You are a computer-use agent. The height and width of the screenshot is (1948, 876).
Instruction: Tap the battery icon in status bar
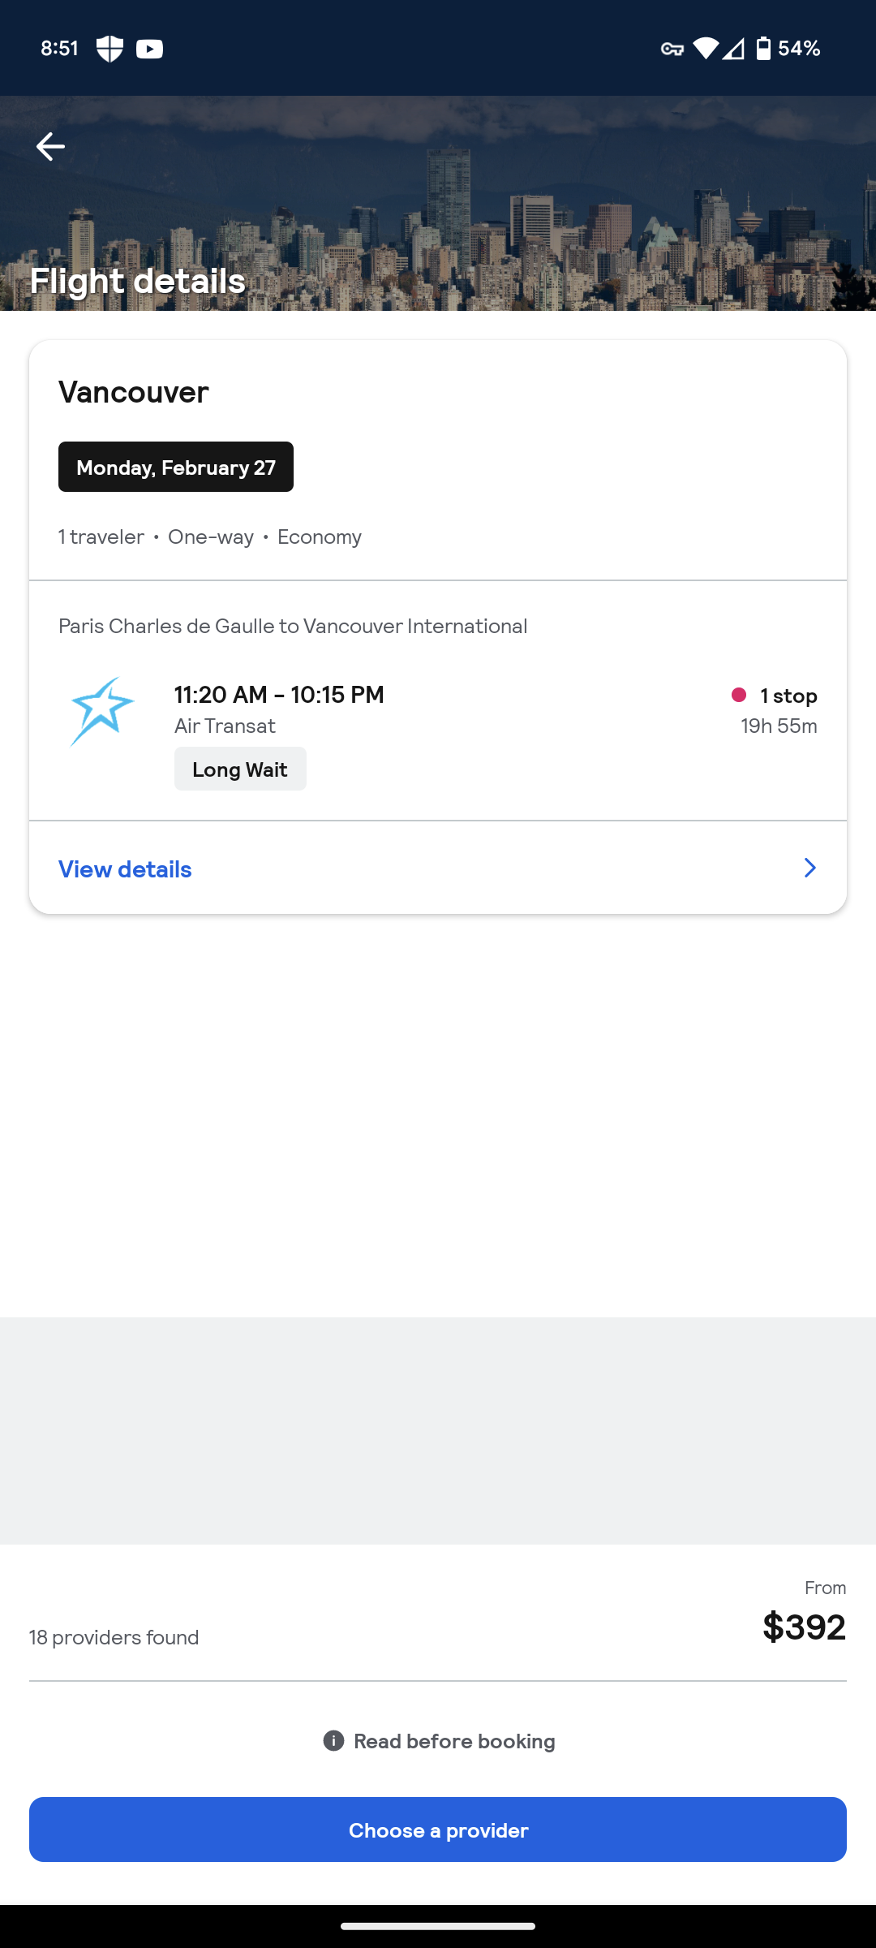coord(763,49)
